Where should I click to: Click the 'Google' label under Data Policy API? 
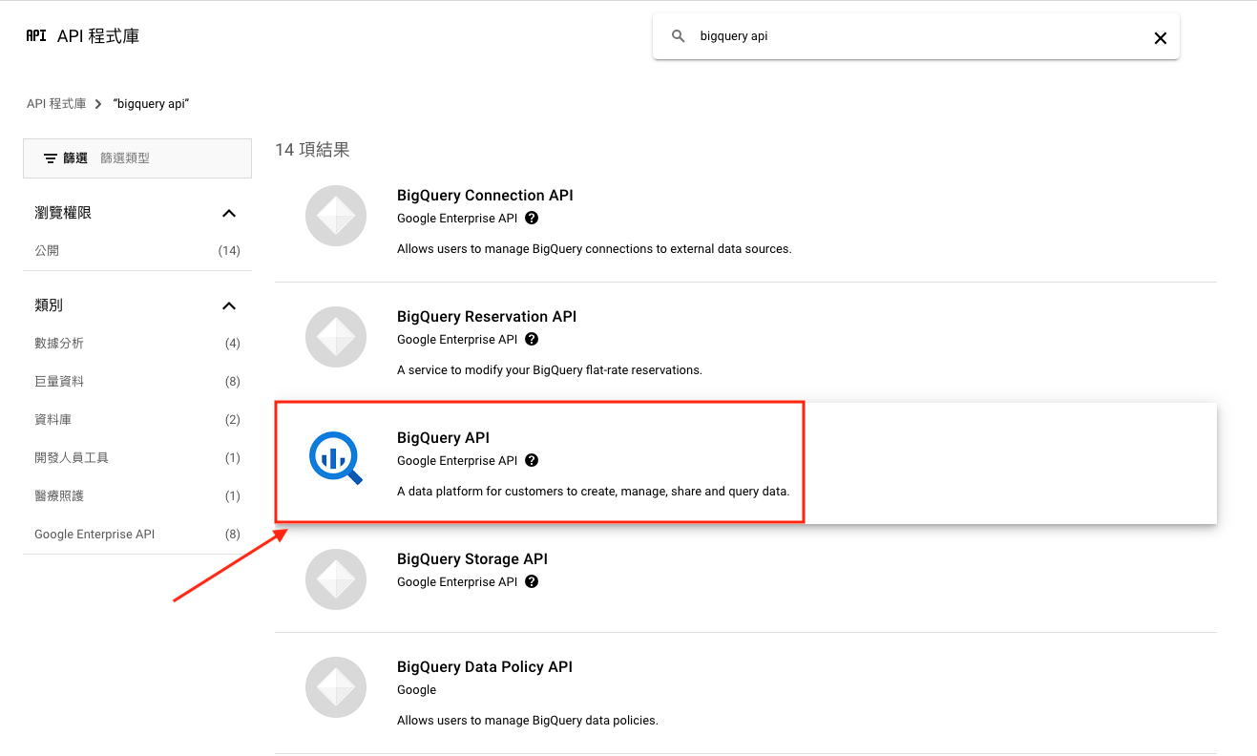(416, 690)
